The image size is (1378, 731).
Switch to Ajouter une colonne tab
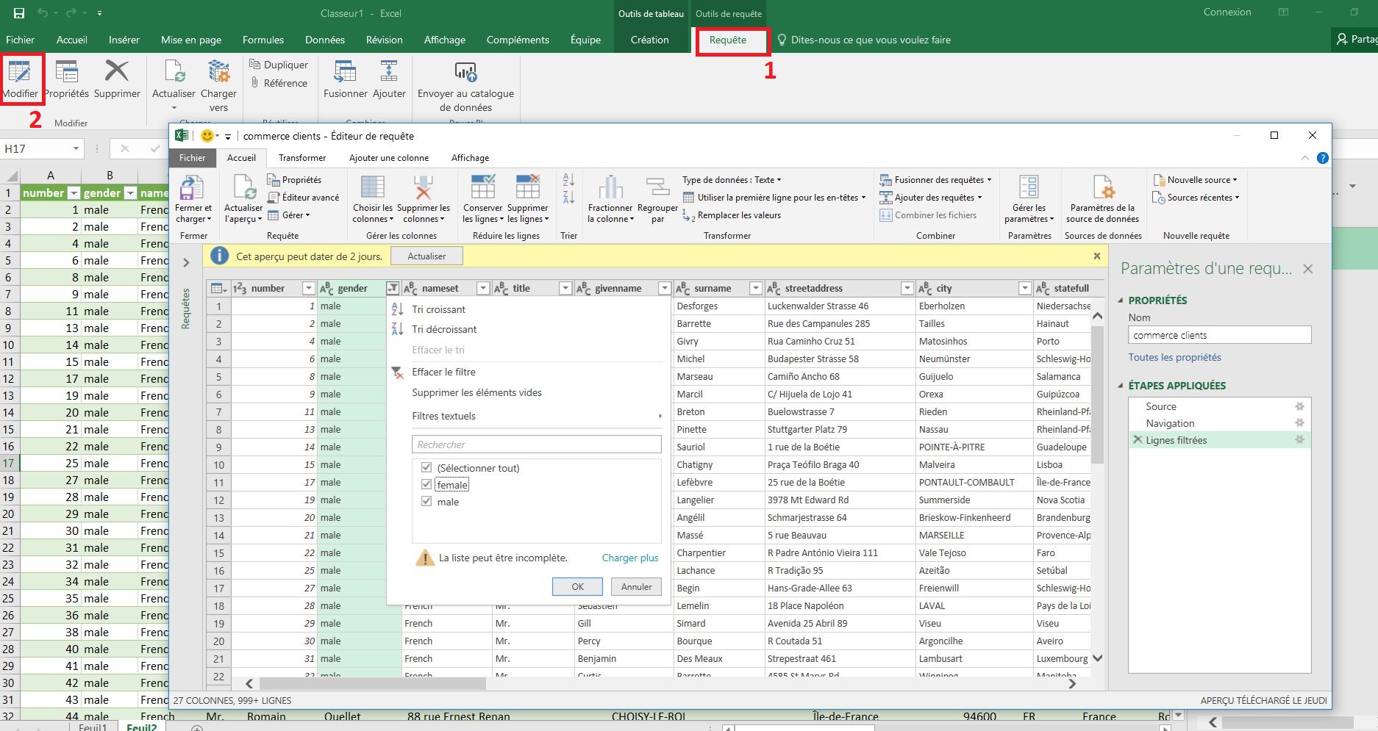(x=389, y=158)
